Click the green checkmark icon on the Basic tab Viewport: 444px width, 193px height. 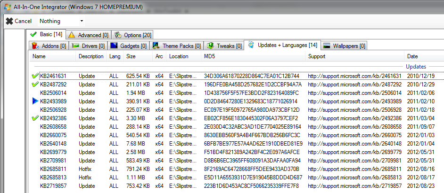[33, 34]
